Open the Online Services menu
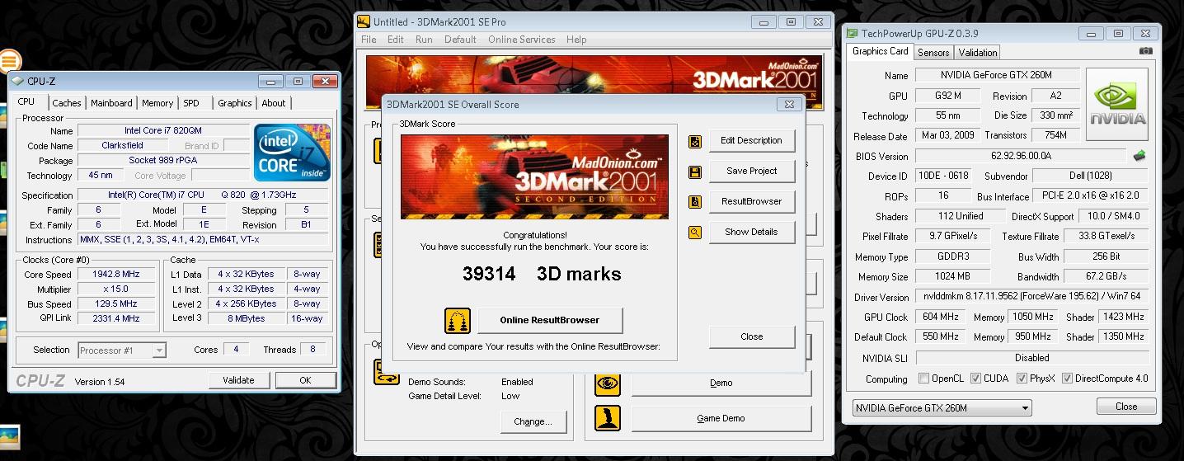 click(523, 40)
